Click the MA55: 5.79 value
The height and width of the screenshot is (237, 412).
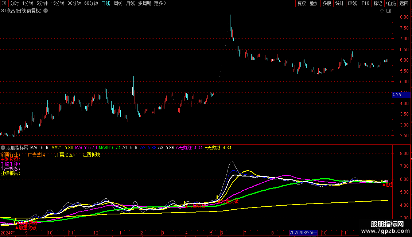pyautogui.click(x=86, y=148)
